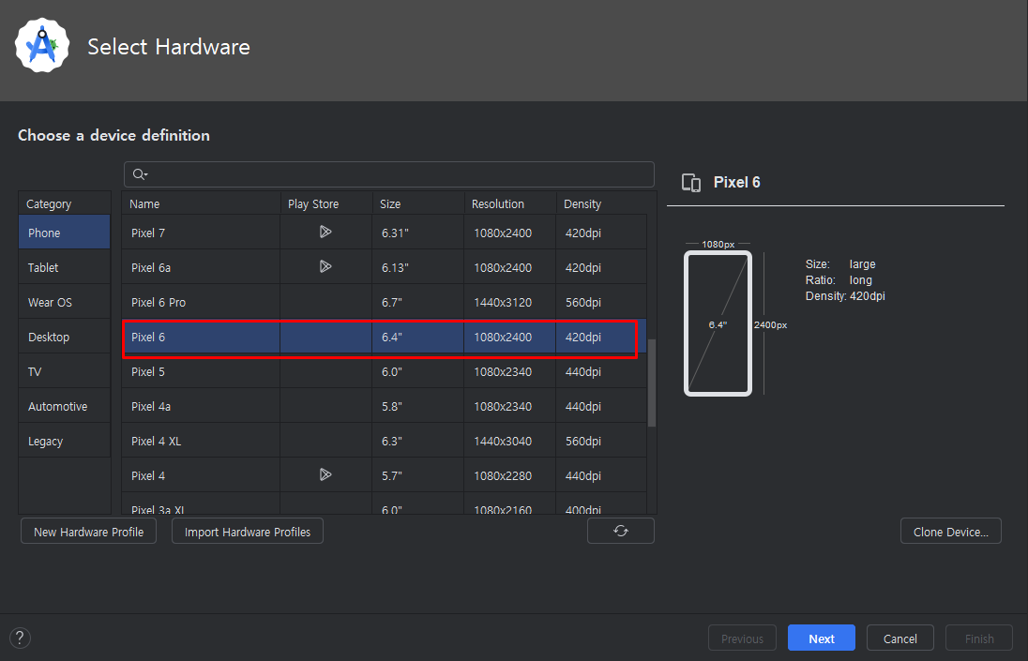Click the 1080x2280 resolution cell
The height and width of the screenshot is (661, 1028).
pyautogui.click(x=510, y=475)
